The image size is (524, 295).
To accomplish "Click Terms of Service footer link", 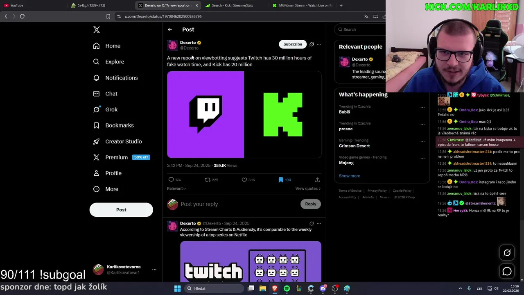I will click(350, 191).
